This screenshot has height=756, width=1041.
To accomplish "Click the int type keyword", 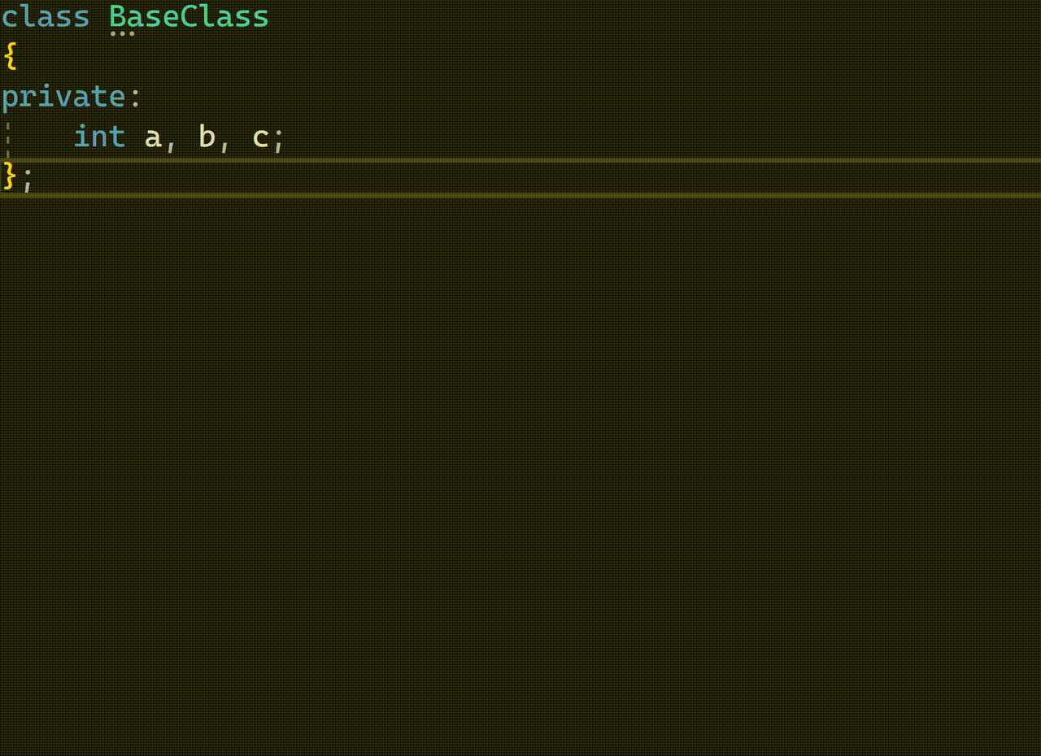I will (99, 137).
